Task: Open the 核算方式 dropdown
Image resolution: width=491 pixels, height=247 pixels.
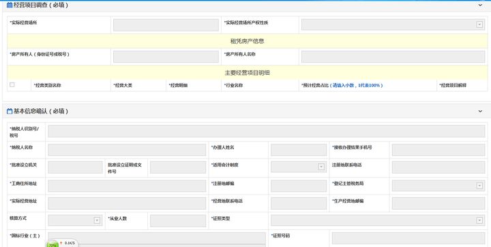Action: coord(75,220)
